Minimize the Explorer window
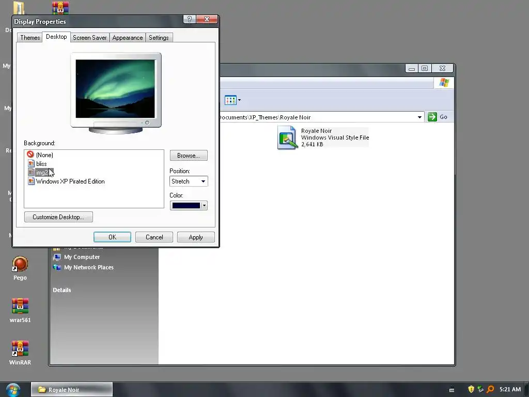Viewport: 529px width, 397px height. [x=412, y=68]
